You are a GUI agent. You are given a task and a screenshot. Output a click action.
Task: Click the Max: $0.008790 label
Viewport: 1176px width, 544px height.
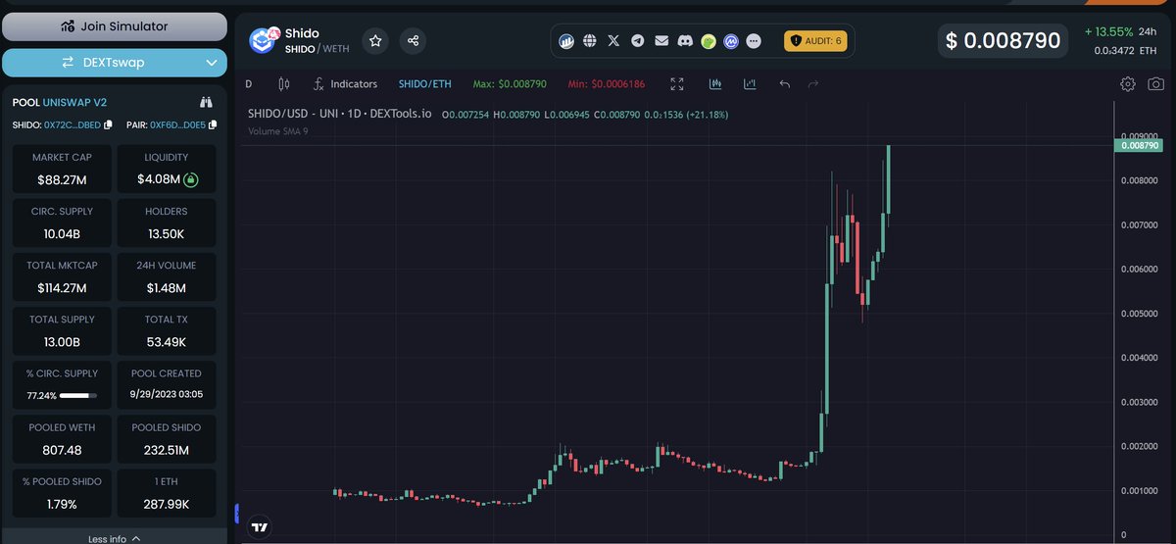click(511, 85)
